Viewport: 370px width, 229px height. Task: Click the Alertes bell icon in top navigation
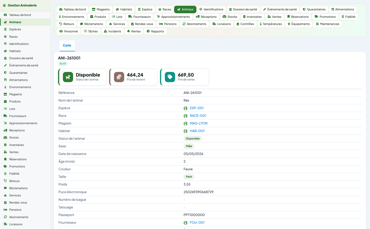coord(128,31)
